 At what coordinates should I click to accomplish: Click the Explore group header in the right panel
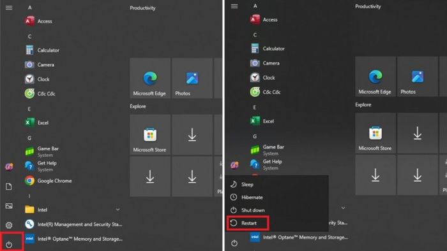coord(363,104)
